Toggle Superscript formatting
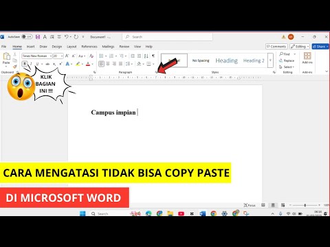 [x=60, y=64]
